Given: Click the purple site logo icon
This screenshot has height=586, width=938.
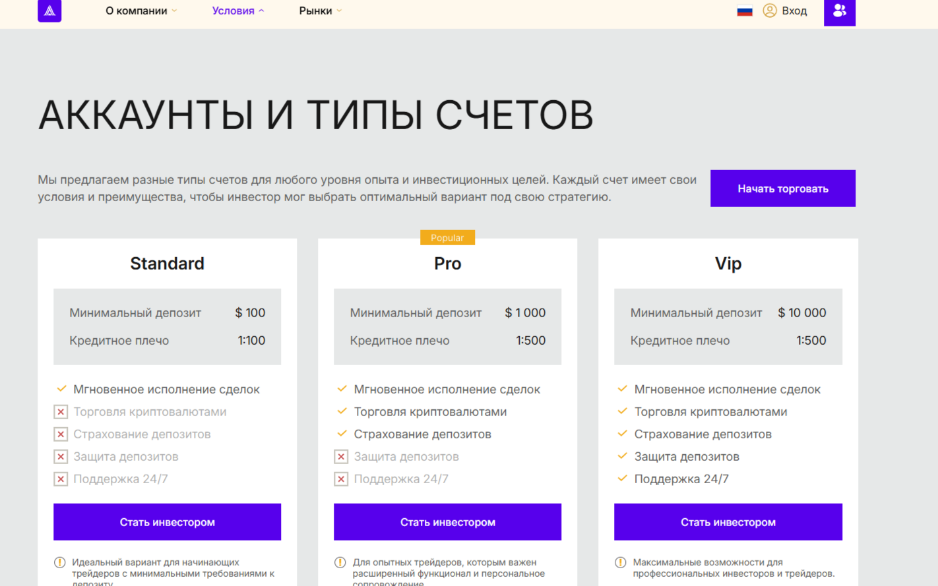Looking at the screenshot, I should (49, 11).
